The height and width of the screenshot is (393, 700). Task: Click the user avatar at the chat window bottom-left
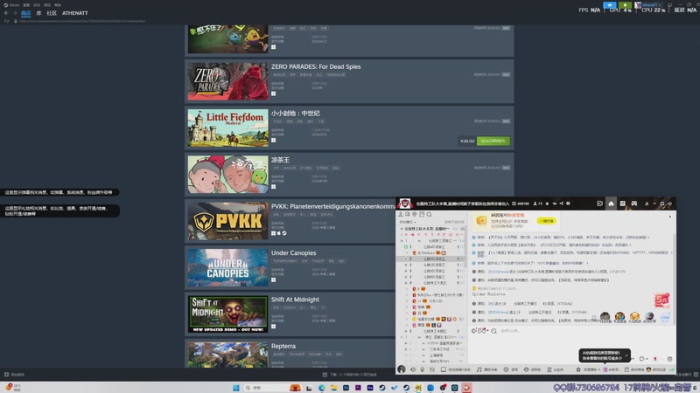[402, 369]
